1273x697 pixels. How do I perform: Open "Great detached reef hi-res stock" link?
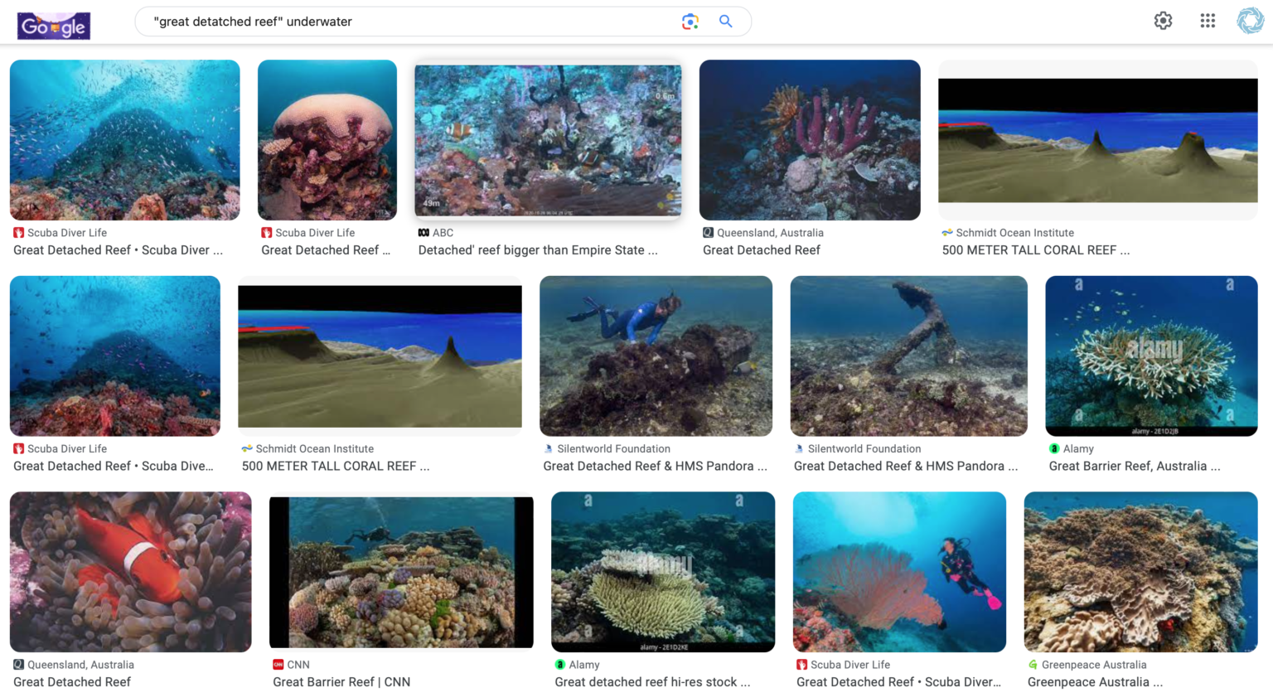[x=652, y=682]
